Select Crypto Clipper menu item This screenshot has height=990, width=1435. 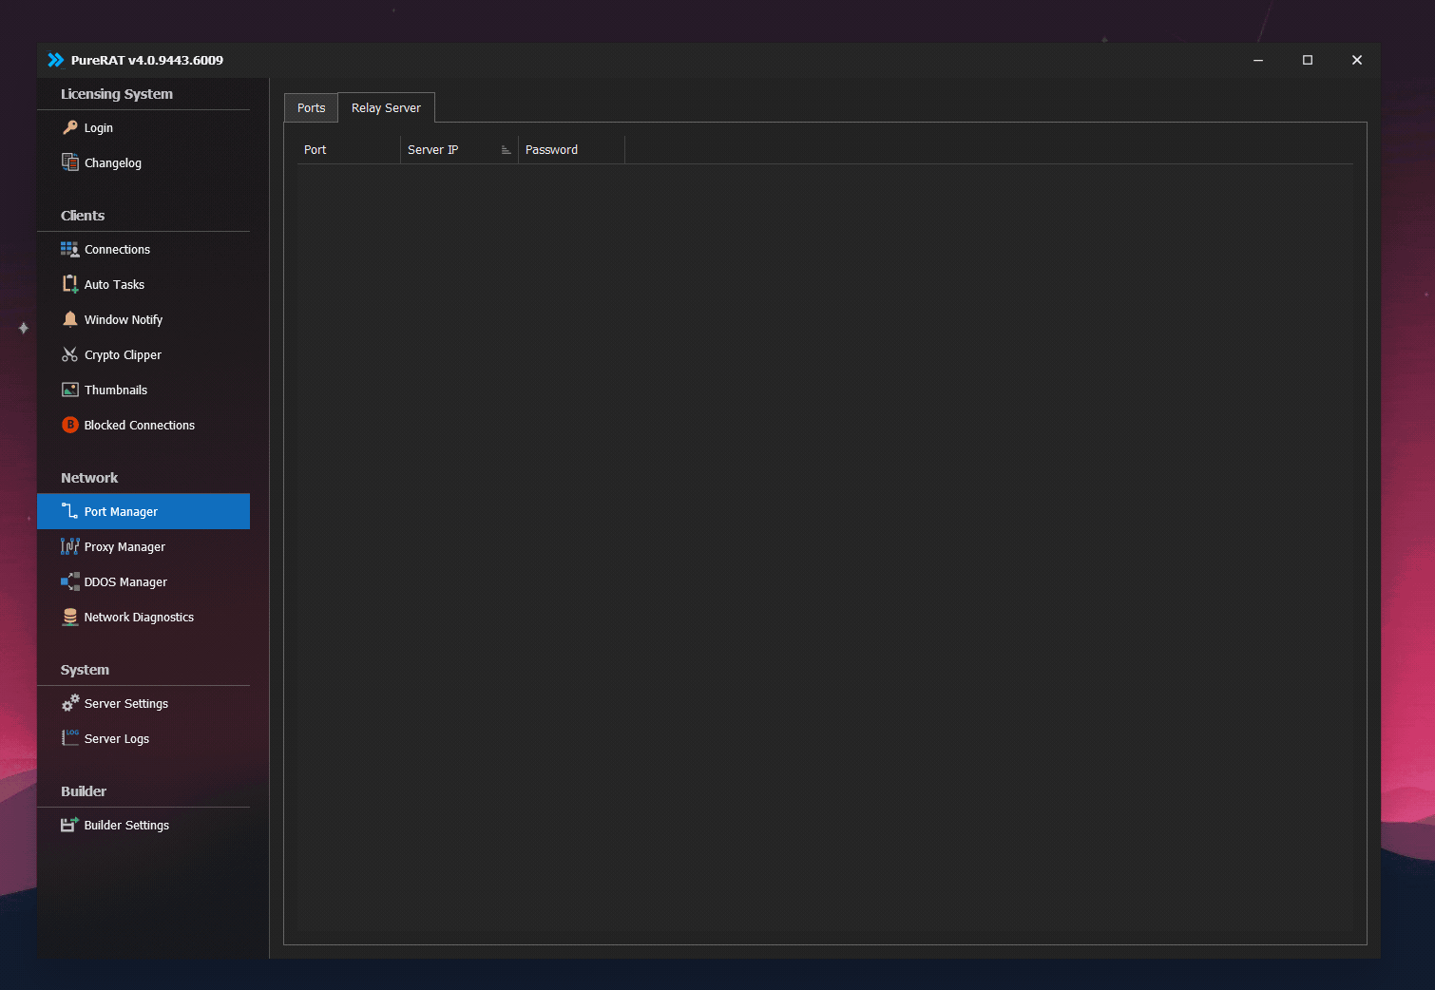pos(143,354)
